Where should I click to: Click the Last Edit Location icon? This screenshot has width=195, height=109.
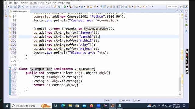click(141, 7)
